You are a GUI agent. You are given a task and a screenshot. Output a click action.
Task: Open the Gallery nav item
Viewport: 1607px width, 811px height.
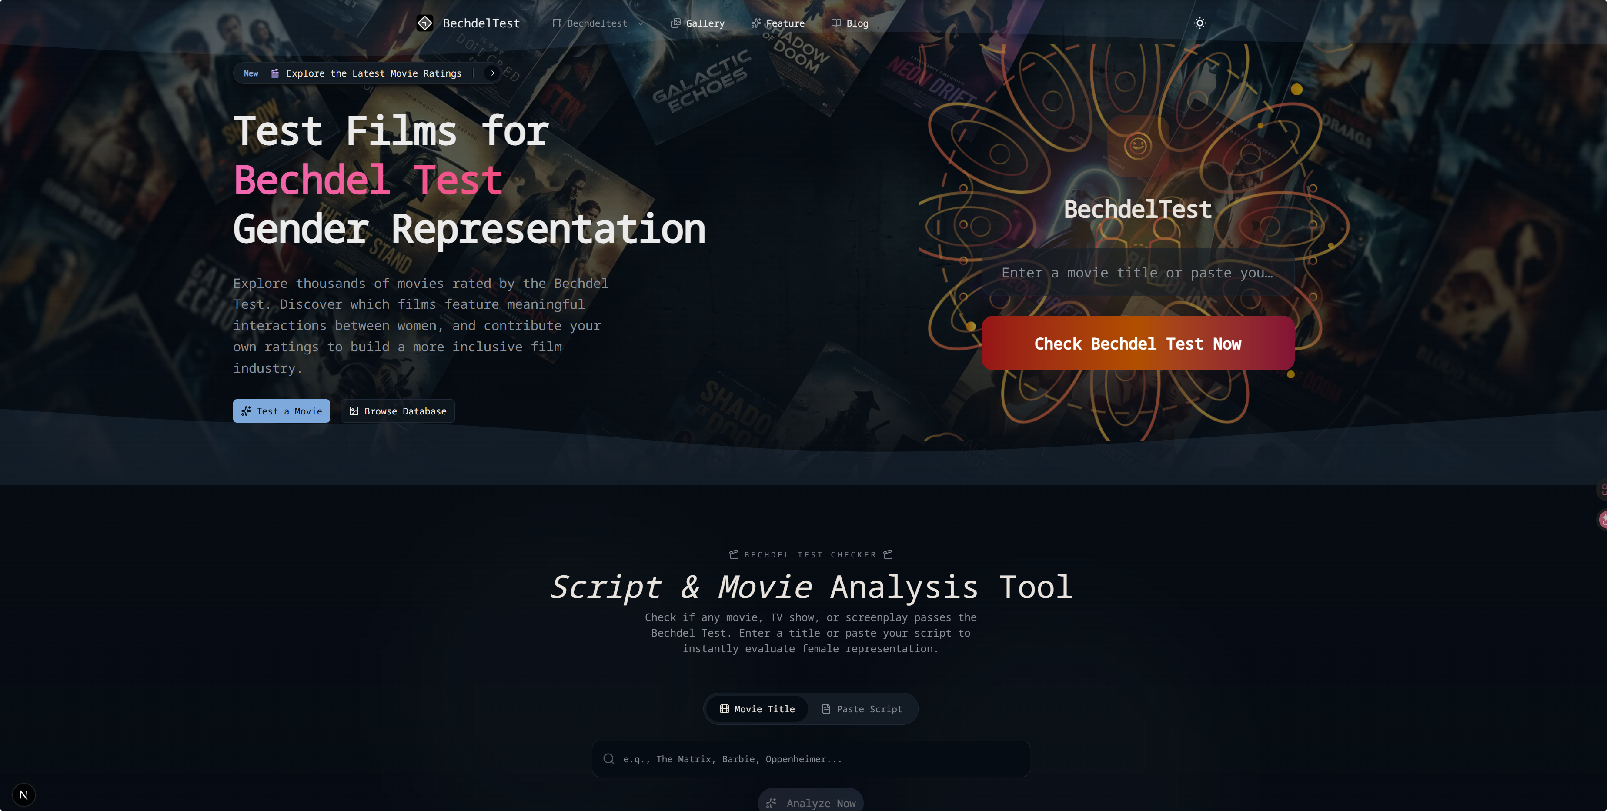click(698, 23)
